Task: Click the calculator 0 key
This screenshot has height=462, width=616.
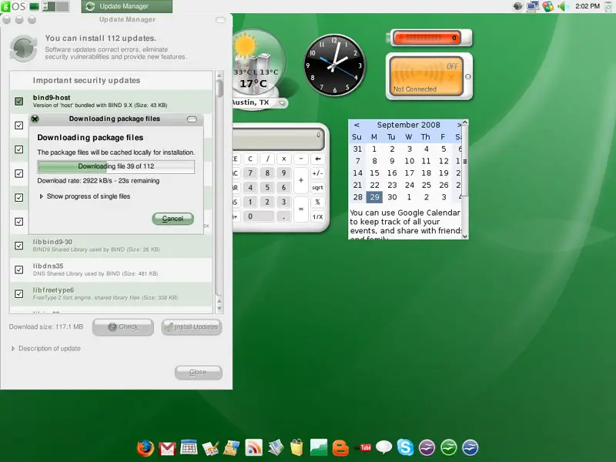Action: (259, 216)
